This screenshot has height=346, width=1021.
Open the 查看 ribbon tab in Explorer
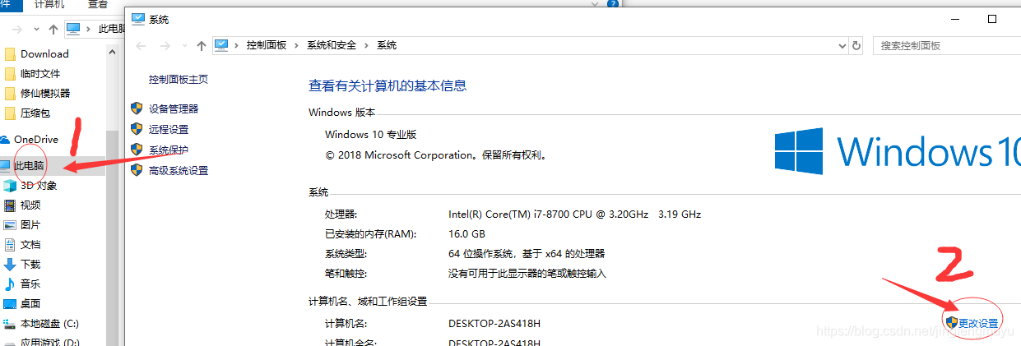coord(98,4)
